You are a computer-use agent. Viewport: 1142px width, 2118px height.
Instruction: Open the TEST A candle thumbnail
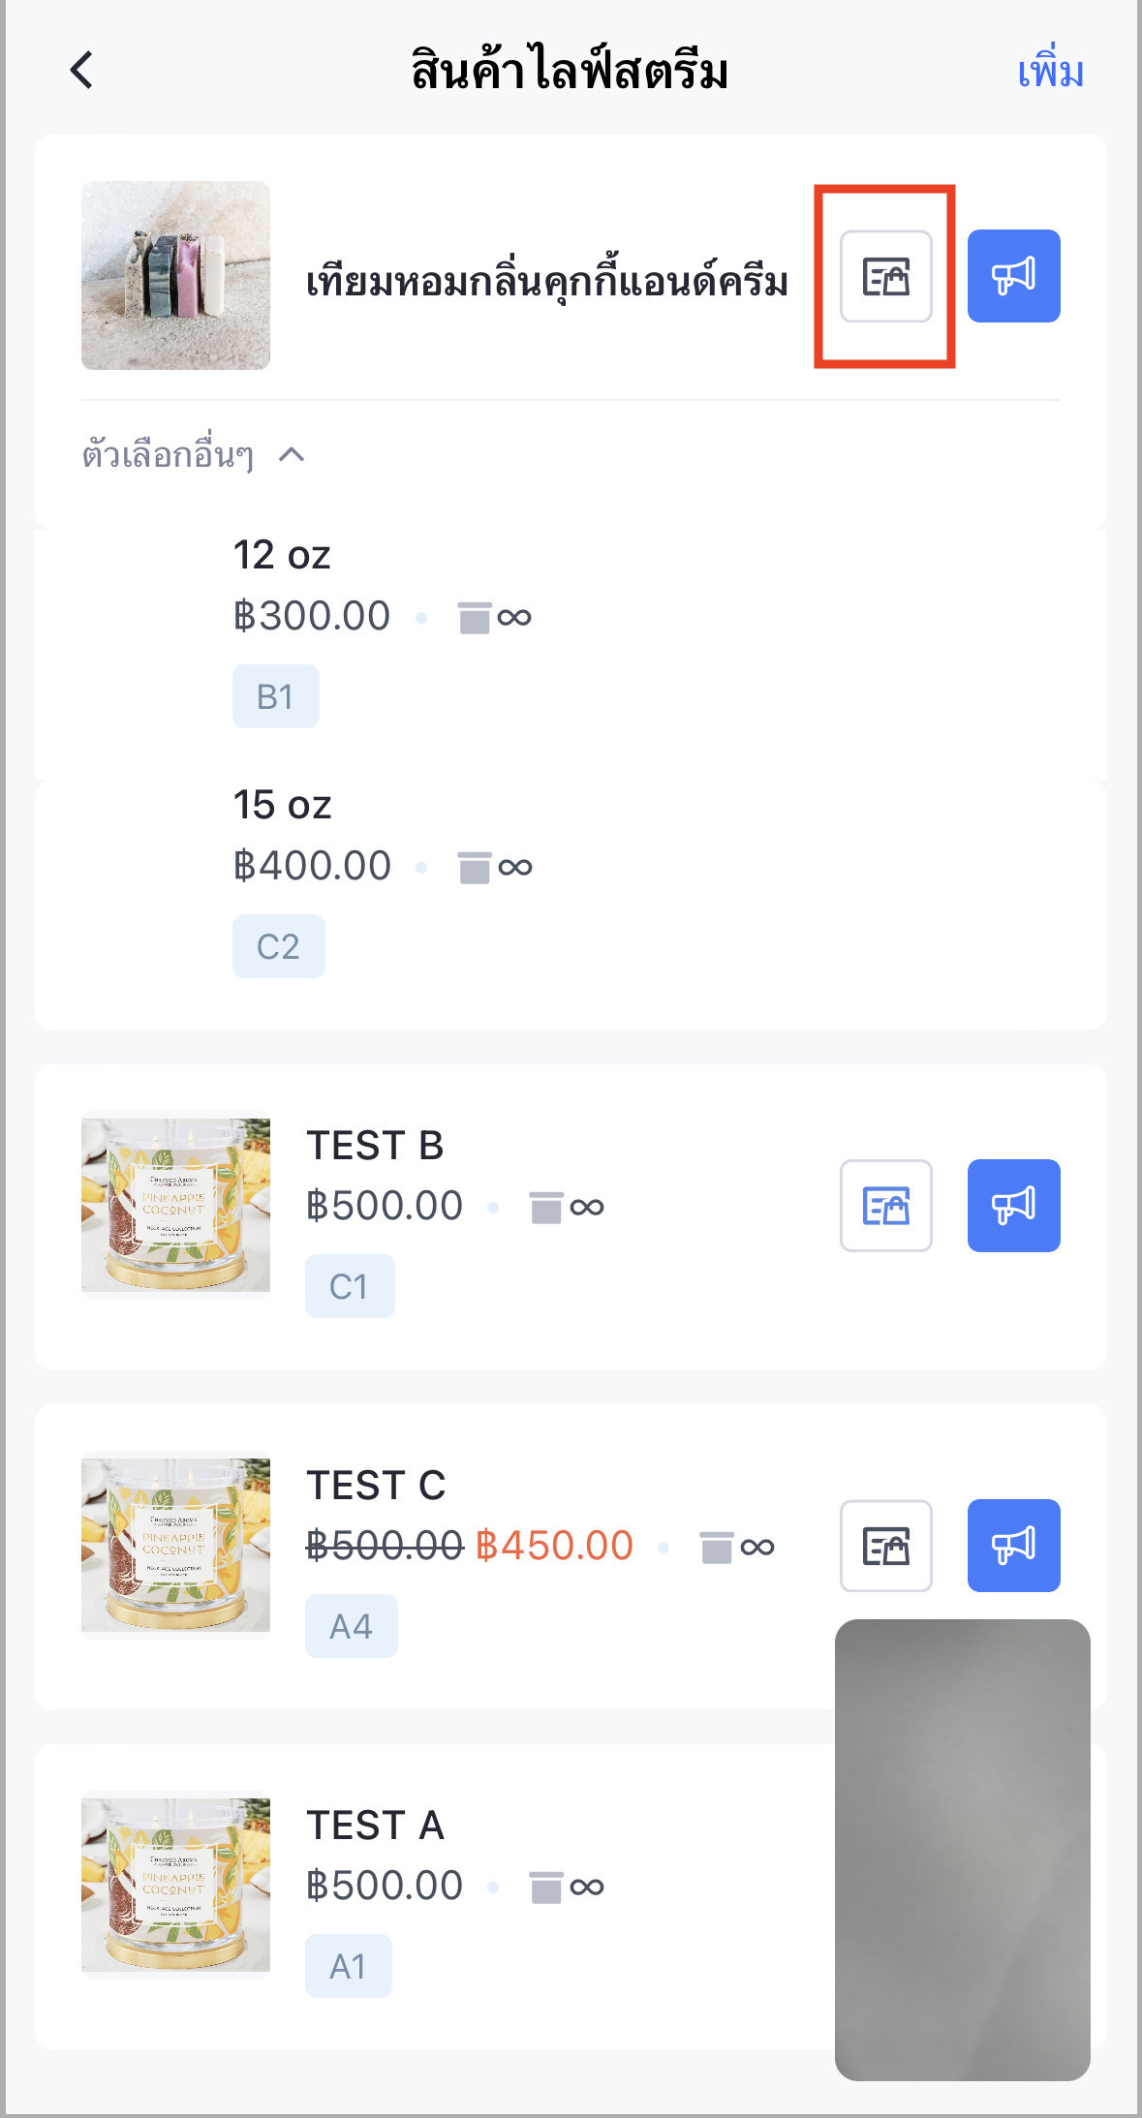175,1886
